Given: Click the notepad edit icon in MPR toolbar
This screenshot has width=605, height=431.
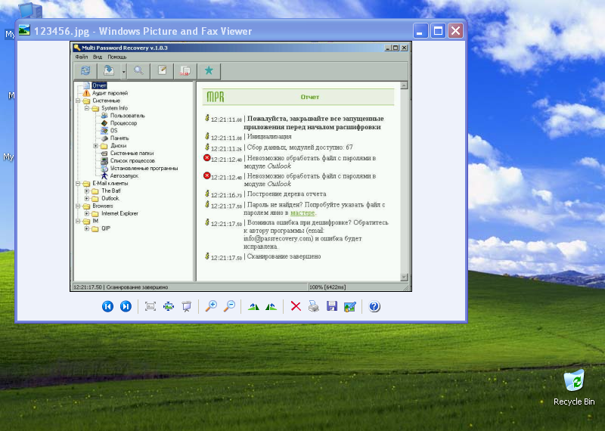Looking at the screenshot, I should pyautogui.click(x=162, y=70).
